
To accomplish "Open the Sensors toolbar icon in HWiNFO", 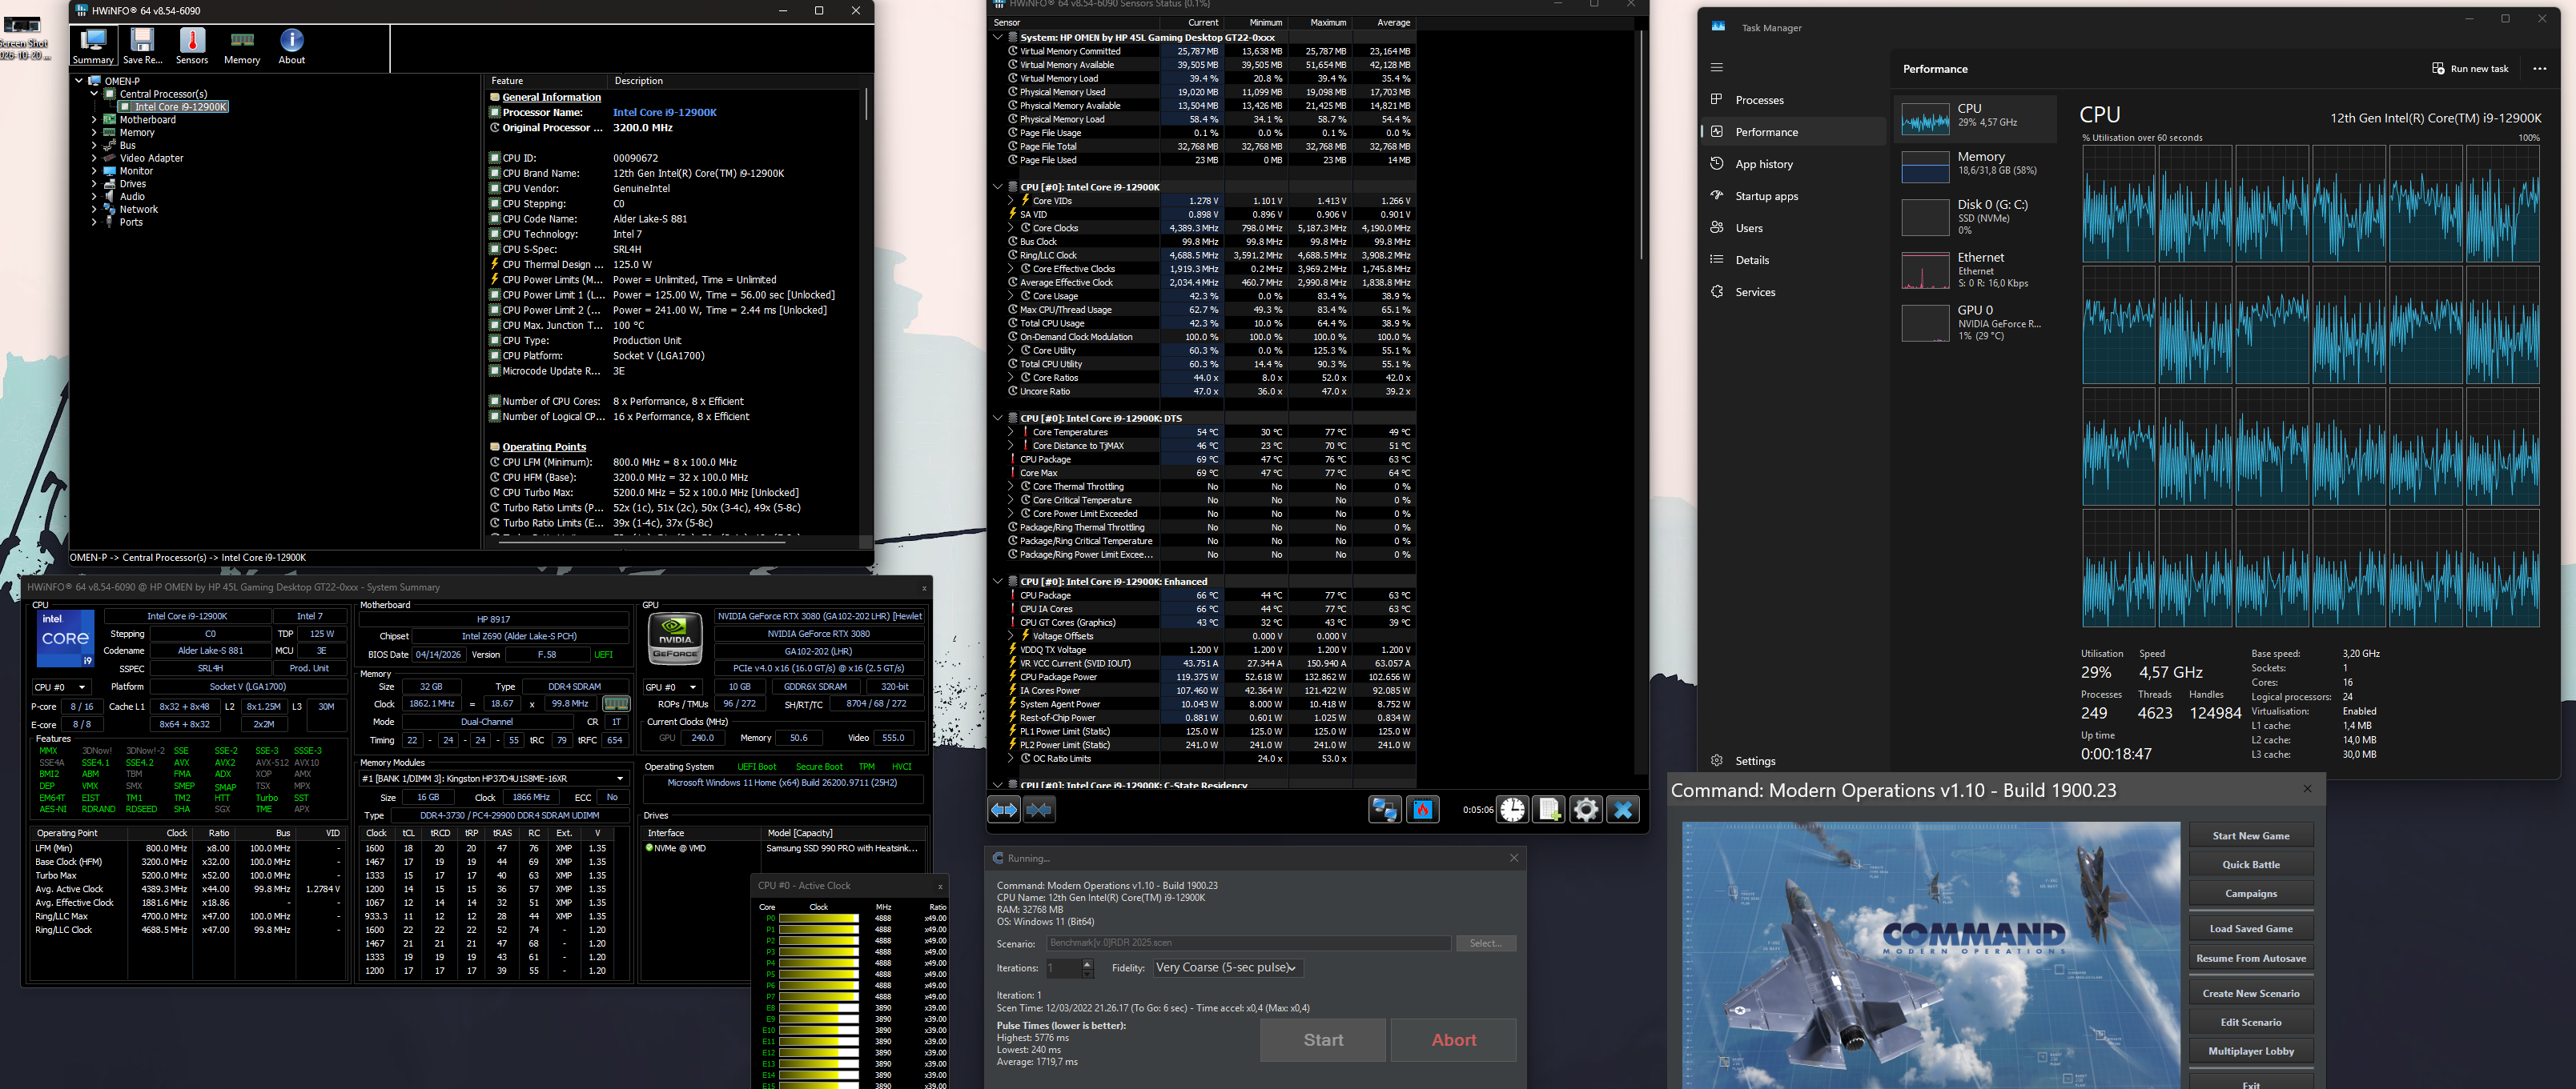I will point(192,46).
